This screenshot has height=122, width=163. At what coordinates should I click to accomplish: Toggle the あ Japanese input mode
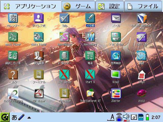(x=14, y=117)
